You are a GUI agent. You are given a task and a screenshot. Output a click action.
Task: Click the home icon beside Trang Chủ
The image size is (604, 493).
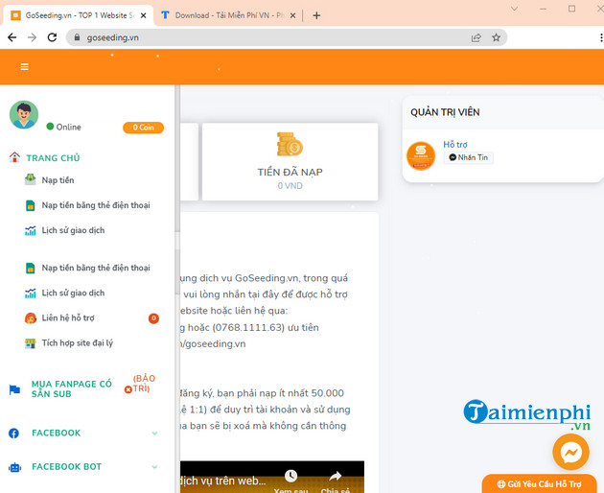point(14,157)
